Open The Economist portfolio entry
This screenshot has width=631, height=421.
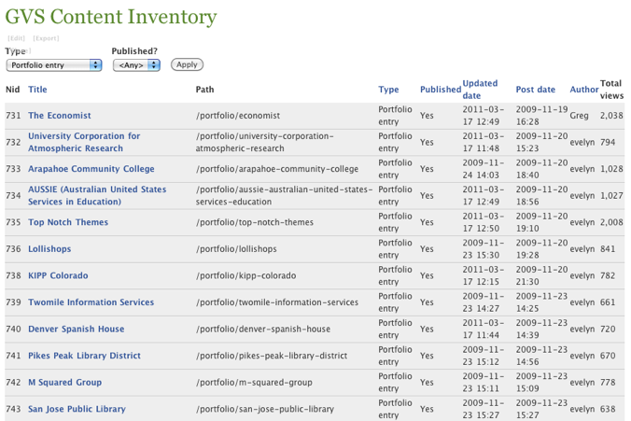[x=60, y=116]
